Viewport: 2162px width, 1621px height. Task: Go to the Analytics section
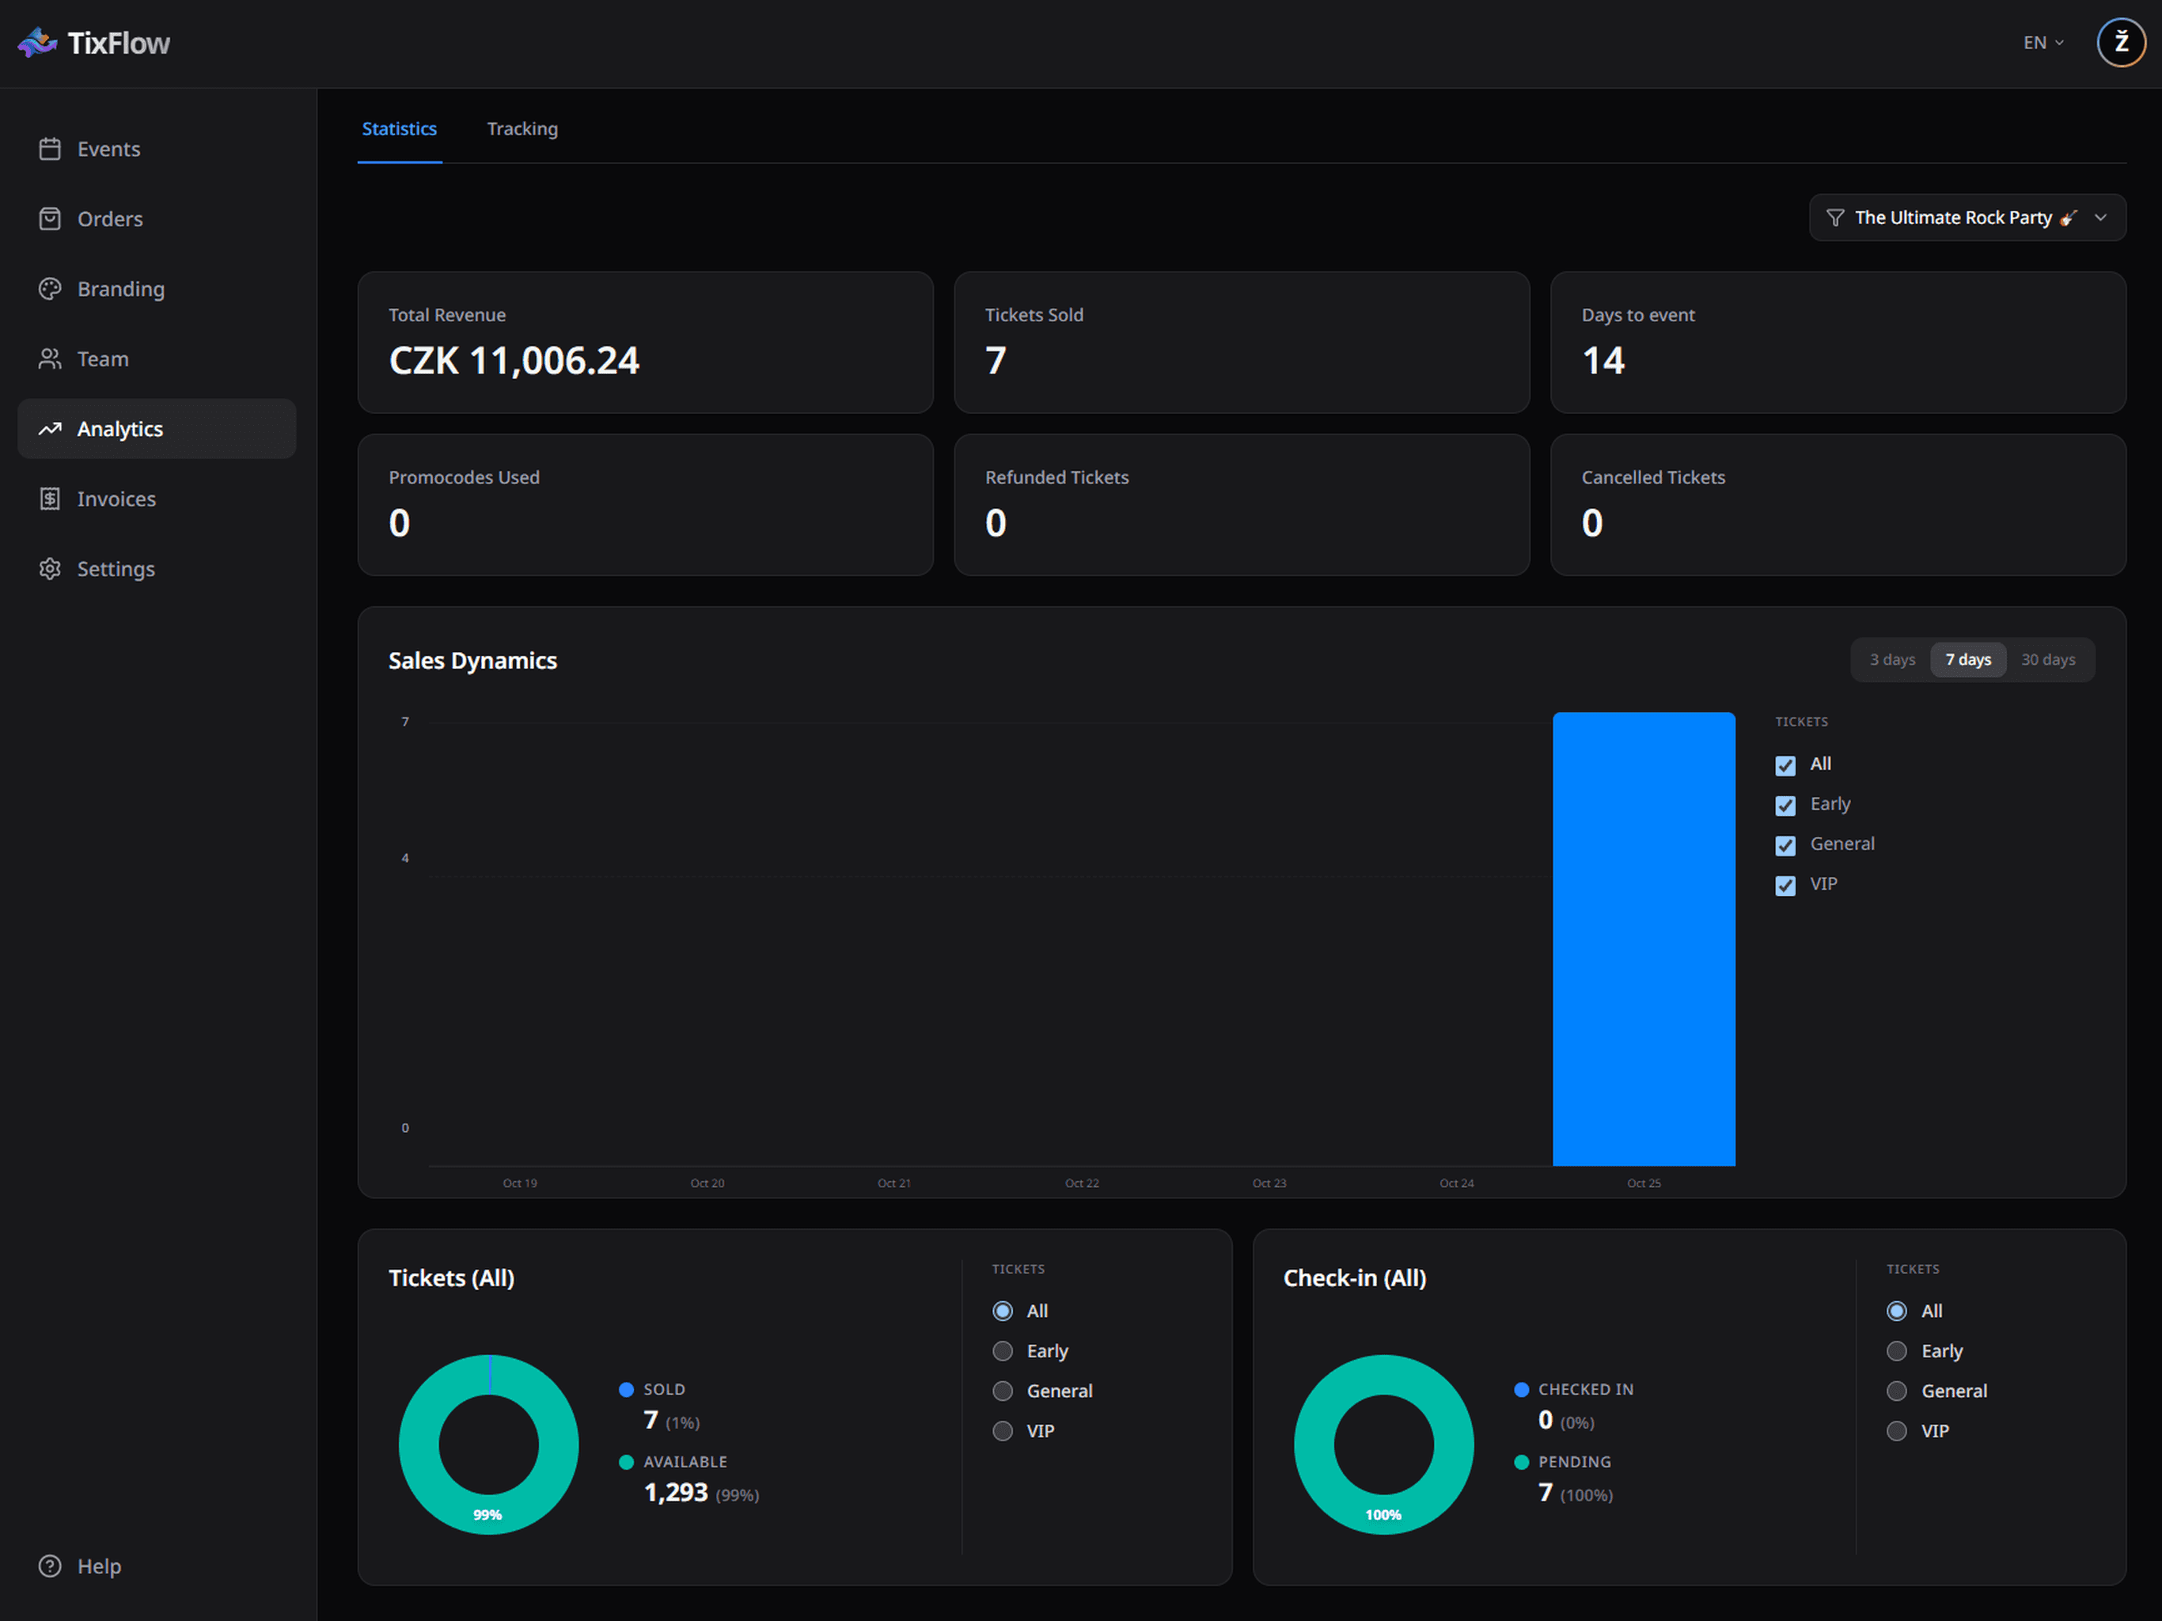[x=157, y=429]
